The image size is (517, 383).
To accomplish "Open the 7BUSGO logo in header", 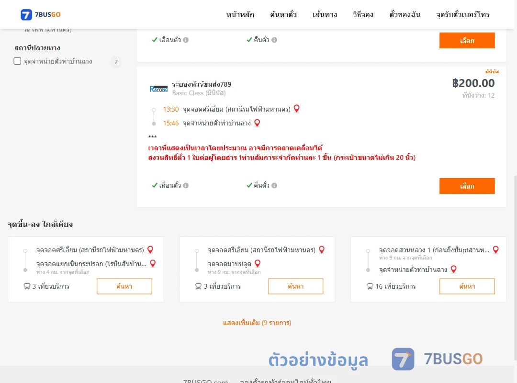I will tap(41, 14).
